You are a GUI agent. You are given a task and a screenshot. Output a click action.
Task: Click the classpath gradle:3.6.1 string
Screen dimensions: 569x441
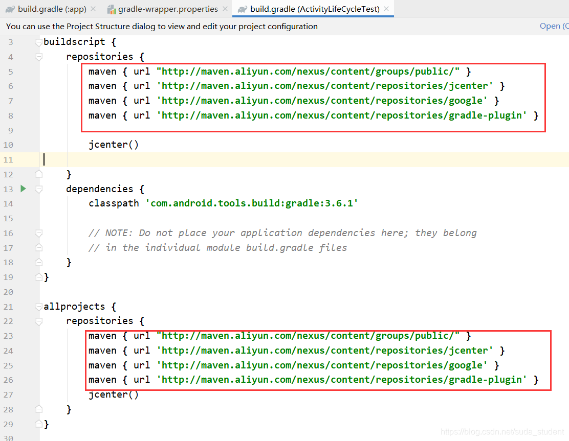[x=252, y=203]
